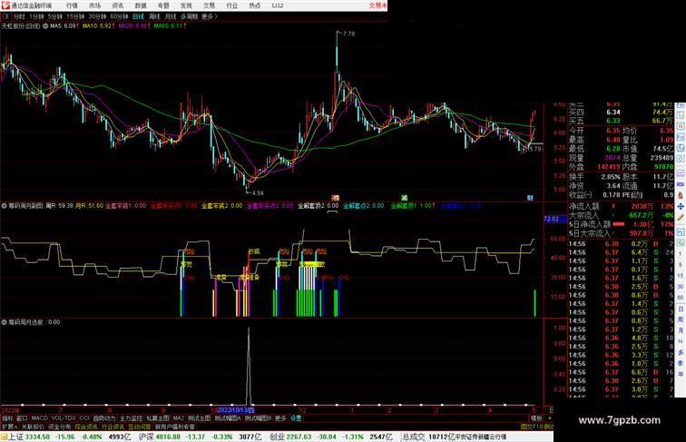Click the orange square sidebar icon
The height and width of the screenshot is (442, 686).
pyautogui.click(x=681, y=126)
